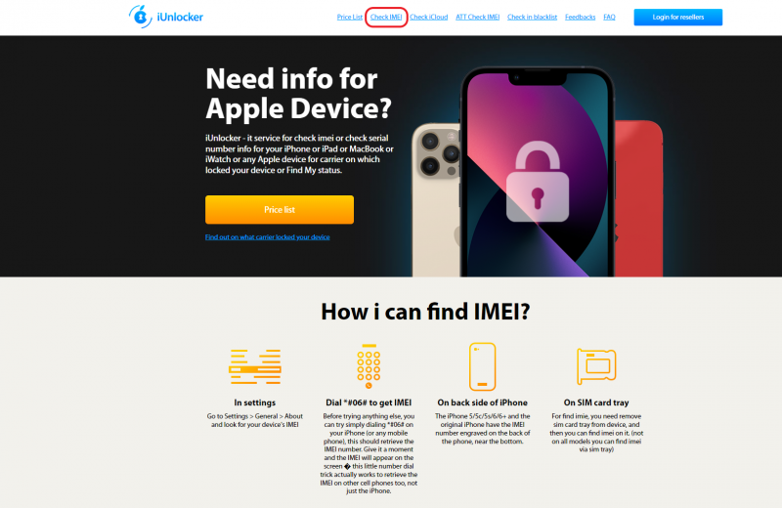Click the gold iPhone camera image
The image size is (782, 508).
[438, 153]
